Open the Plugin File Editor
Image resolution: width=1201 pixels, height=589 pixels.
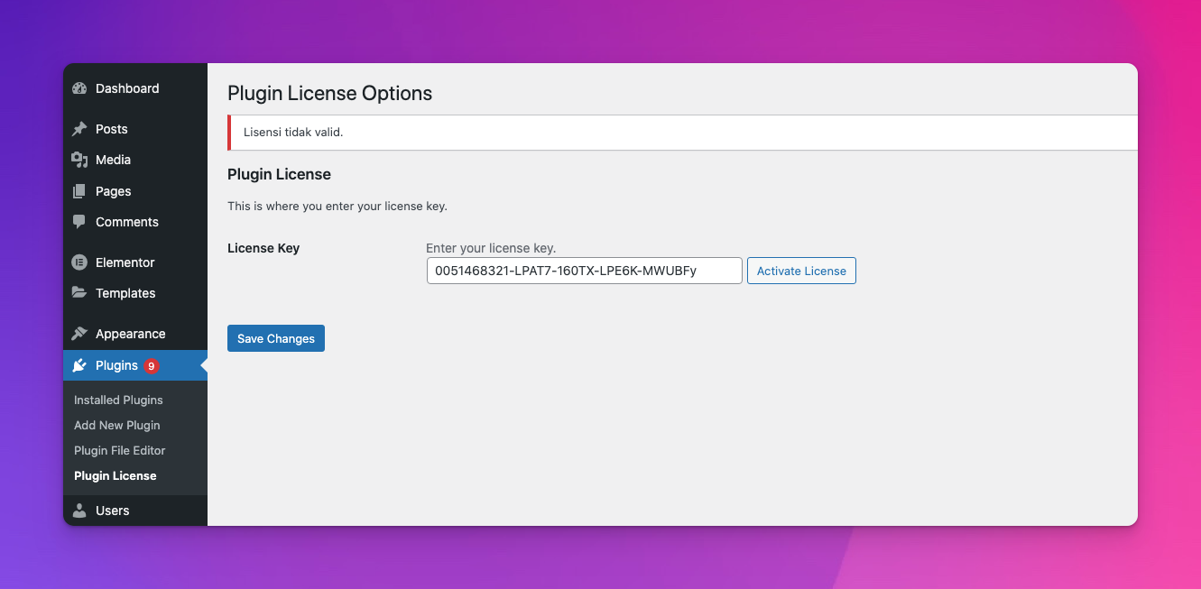119,450
